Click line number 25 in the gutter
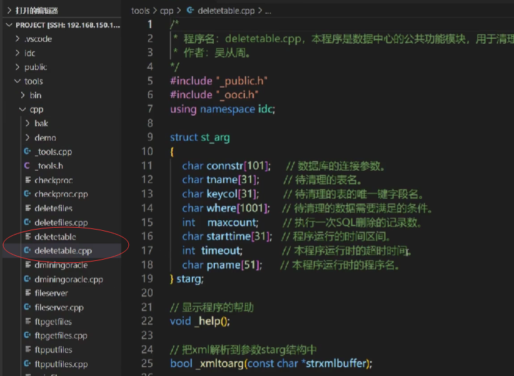 coord(147,363)
